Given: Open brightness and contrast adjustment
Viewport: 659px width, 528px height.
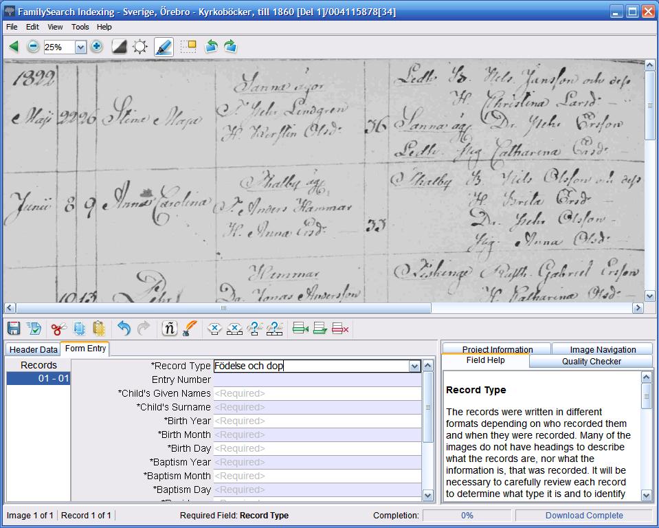Looking at the screenshot, I should [x=140, y=47].
